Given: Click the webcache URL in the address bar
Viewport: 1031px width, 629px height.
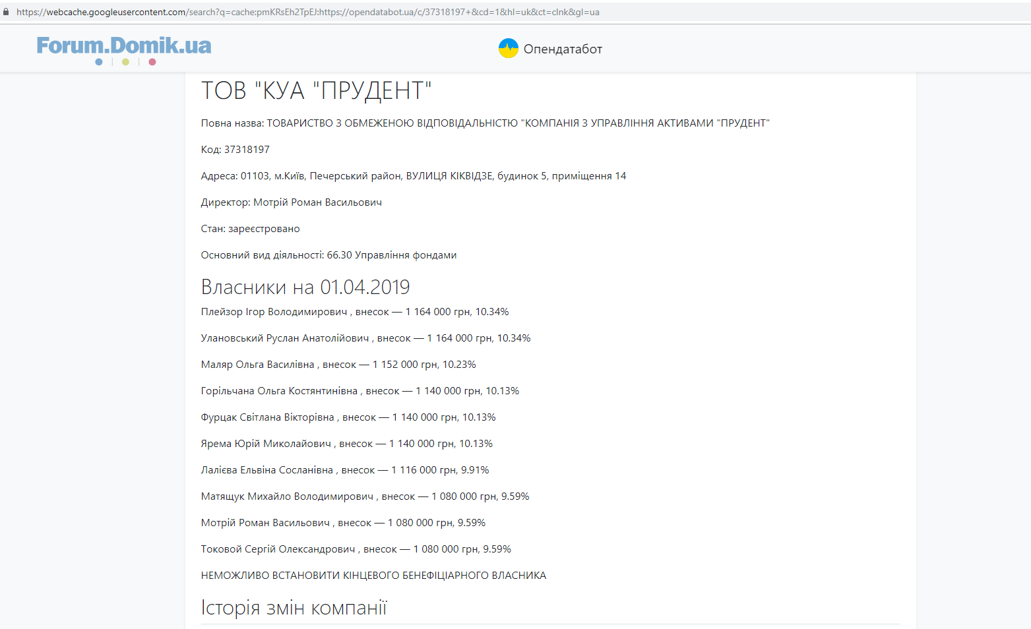Looking at the screenshot, I should coord(308,12).
